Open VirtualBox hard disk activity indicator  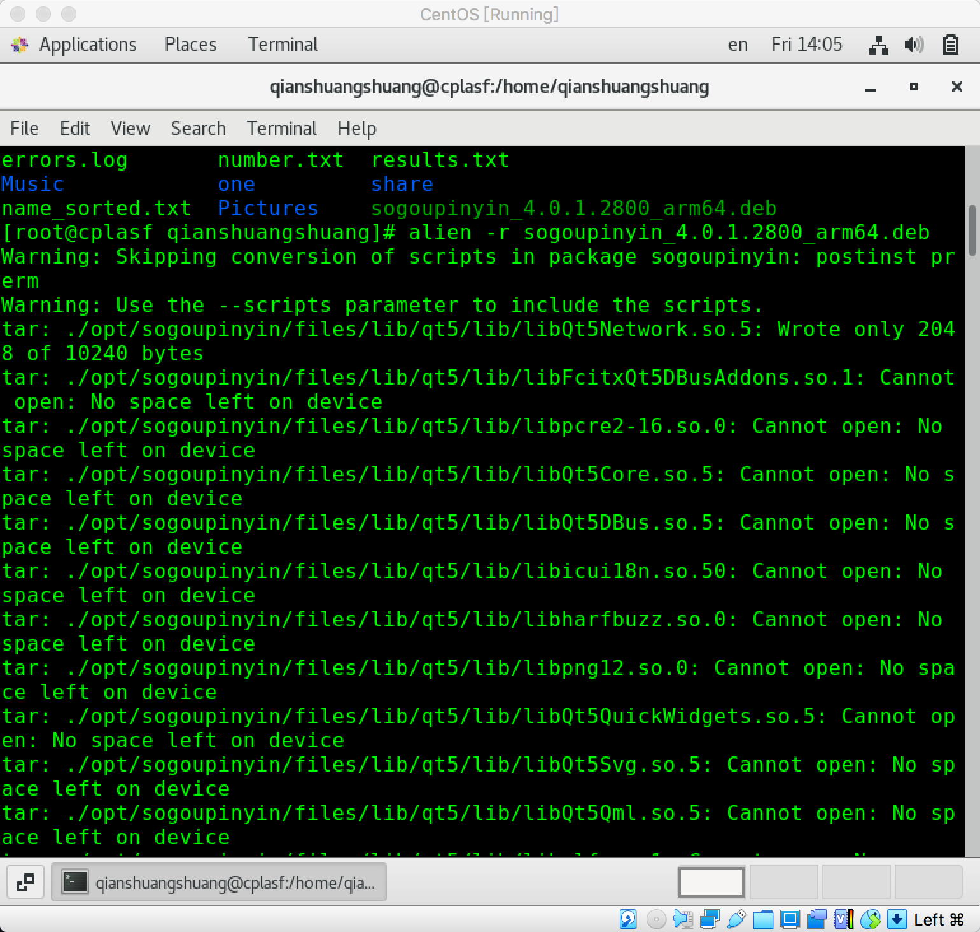pos(628,919)
